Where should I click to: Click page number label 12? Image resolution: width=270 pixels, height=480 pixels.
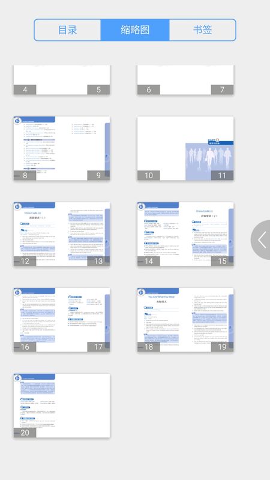click(25, 261)
